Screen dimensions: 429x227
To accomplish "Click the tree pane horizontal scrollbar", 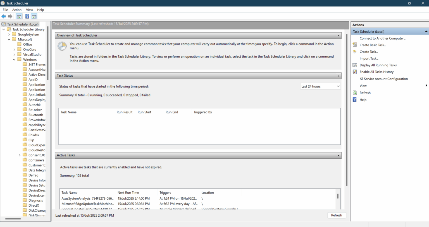I will coord(13,219).
